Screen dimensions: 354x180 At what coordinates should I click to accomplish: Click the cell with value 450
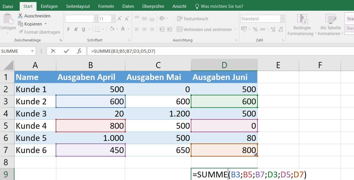point(90,150)
